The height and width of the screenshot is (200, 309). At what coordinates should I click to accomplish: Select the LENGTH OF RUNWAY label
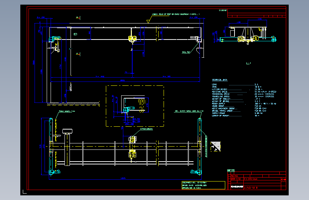tap(221, 116)
